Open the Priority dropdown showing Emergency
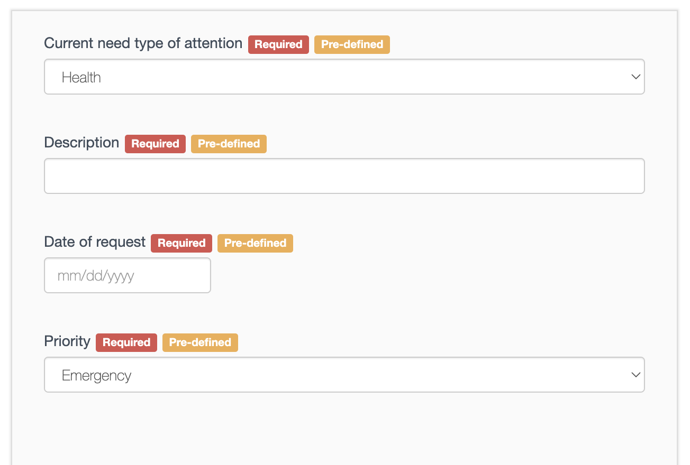The image size is (690, 465). [x=344, y=375]
